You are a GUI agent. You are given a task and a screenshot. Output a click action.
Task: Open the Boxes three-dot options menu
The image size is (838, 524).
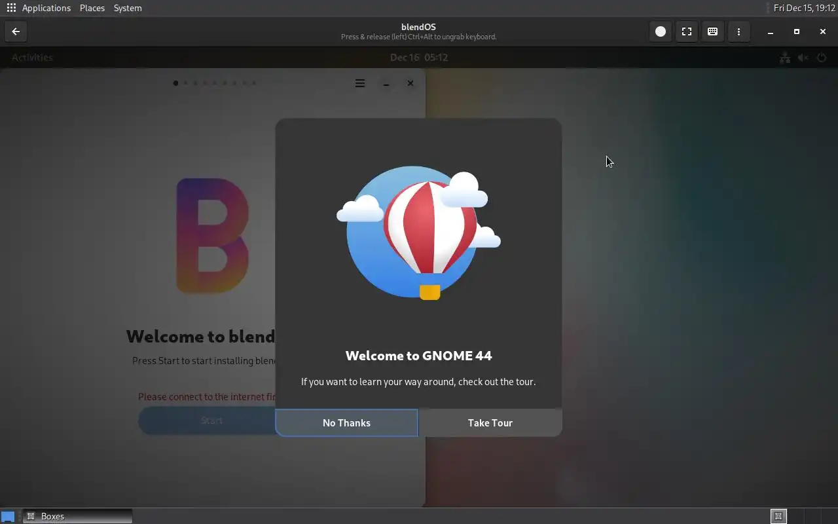tap(738, 31)
